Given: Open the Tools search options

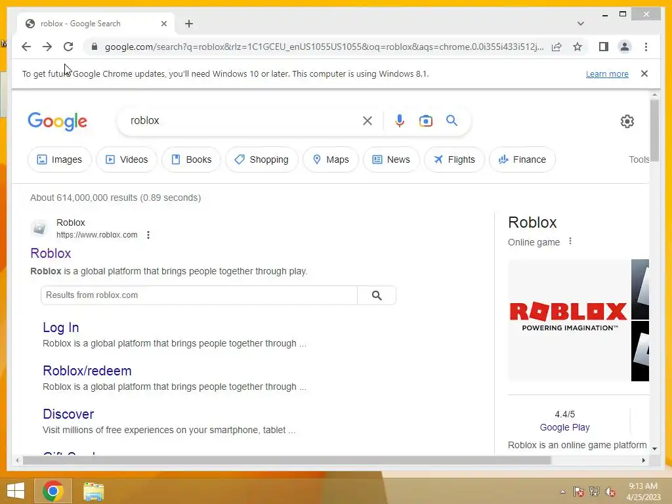Looking at the screenshot, I should tap(639, 159).
